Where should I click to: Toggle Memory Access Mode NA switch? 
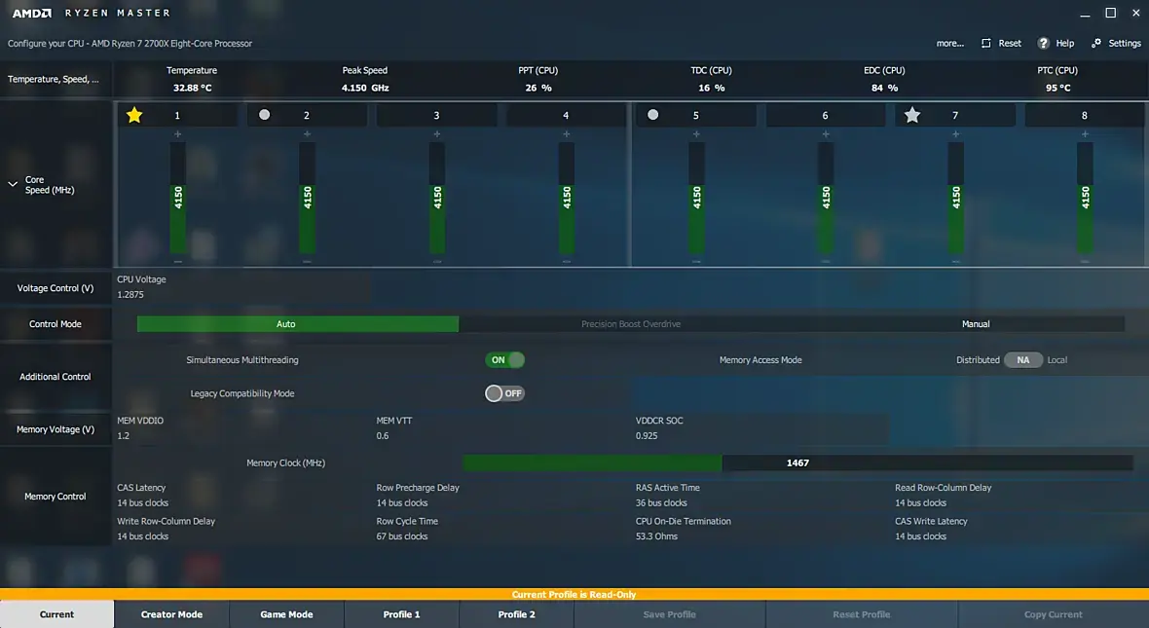(x=1023, y=360)
